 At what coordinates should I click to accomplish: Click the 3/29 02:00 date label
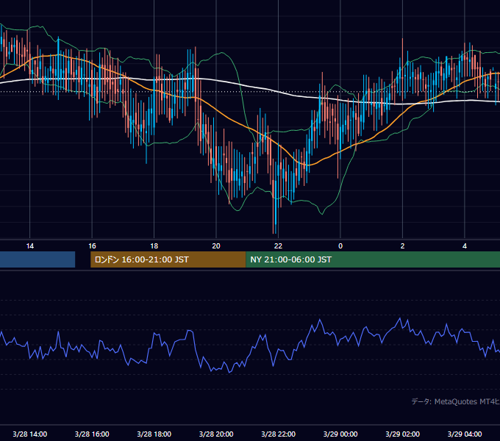click(x=402, y=434)
